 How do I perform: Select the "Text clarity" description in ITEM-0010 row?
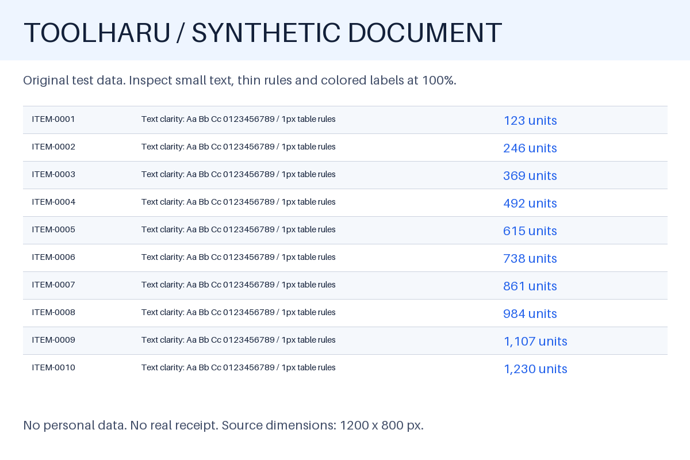(x=239, y=367)
